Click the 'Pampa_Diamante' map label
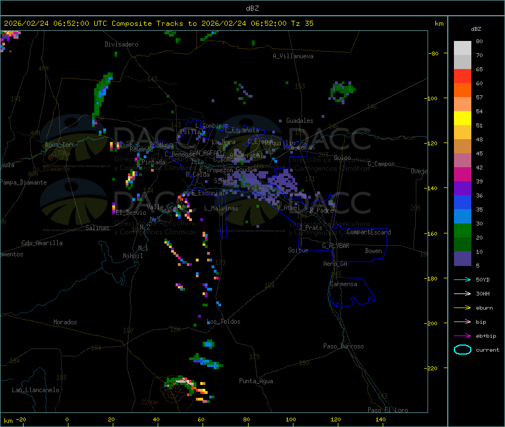The image size is (505, 427). coord(23,182)
